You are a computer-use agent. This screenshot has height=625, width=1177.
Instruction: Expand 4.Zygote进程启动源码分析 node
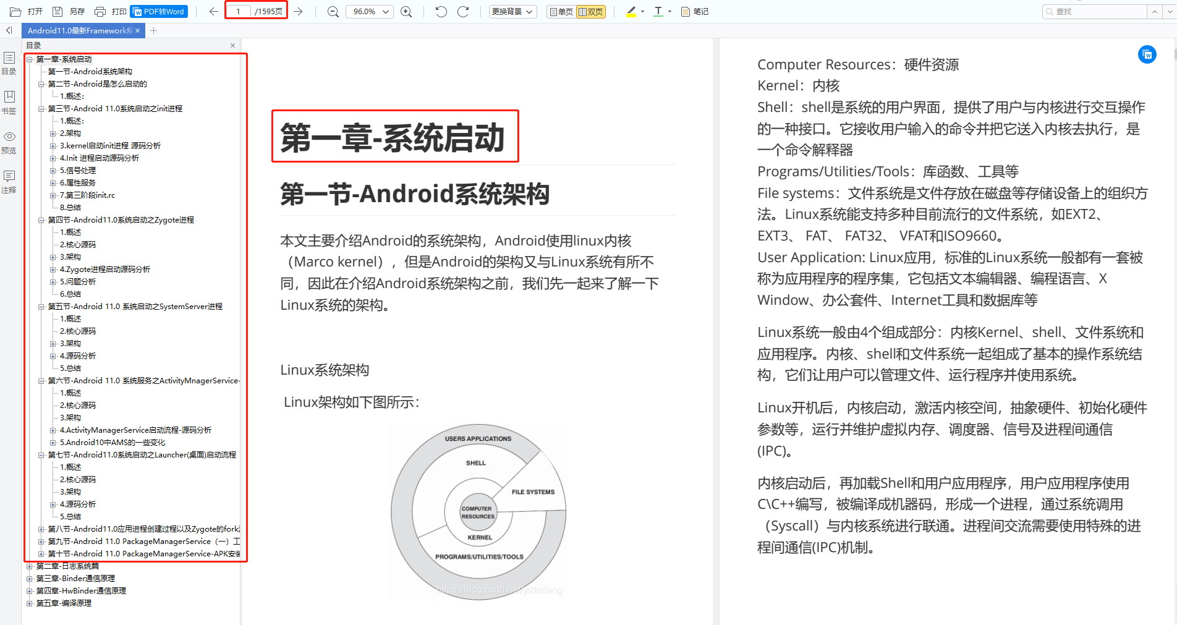[53, 270]
